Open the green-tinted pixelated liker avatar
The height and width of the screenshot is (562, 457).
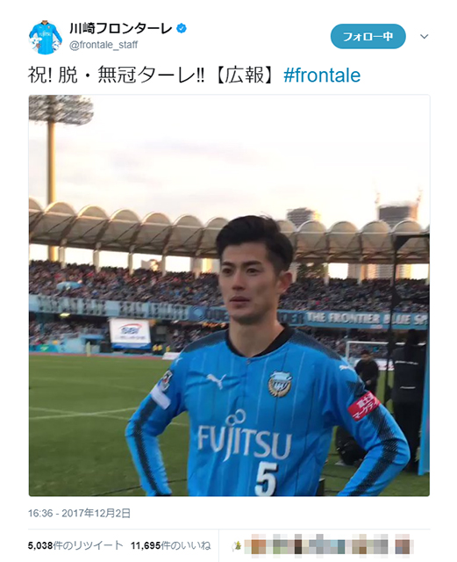(281, 546)
